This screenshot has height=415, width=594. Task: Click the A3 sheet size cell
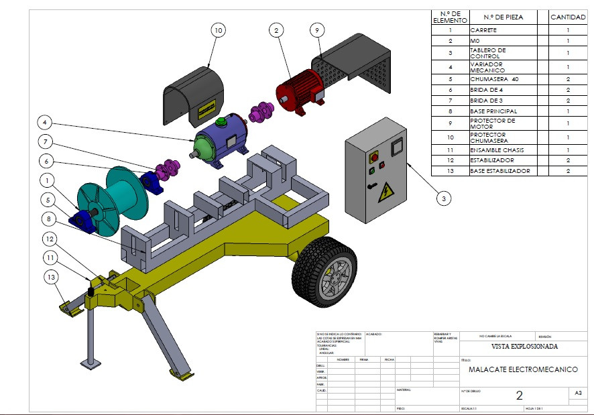(577, 392)
